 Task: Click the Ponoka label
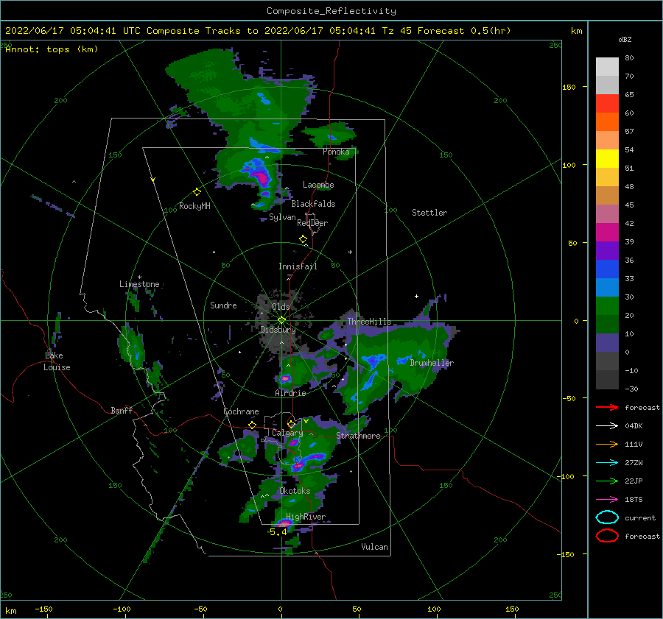click(x=336, y=152)
